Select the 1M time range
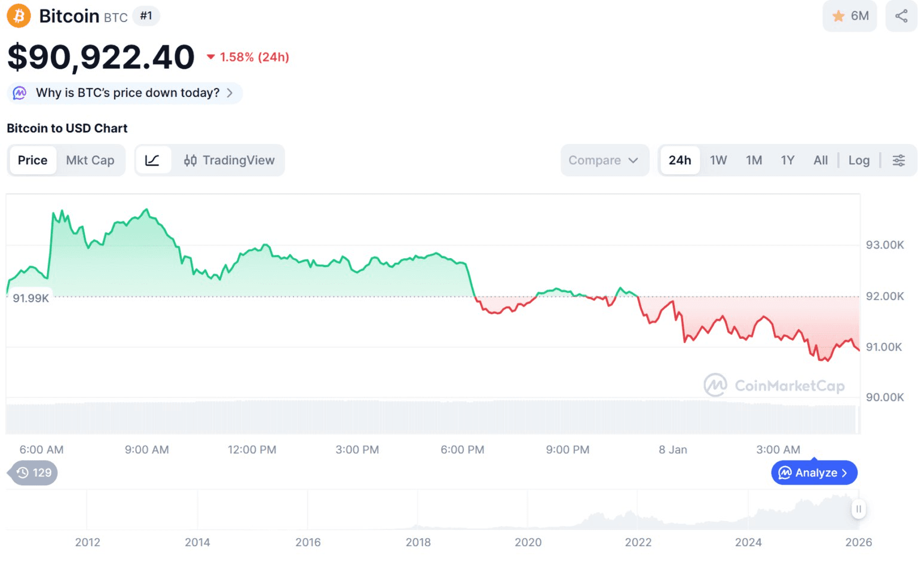 [x=754, y=160]
